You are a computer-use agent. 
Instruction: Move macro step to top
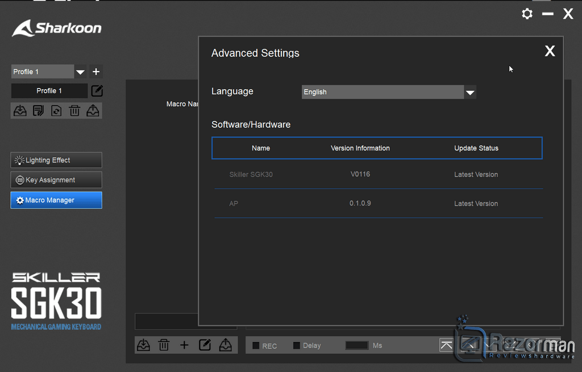point(447,345)
